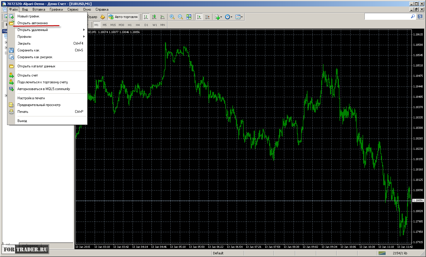This screenshot has height=257, width=426.
Task: Toggle the Авто-торговля button
Action: (123, 17)
